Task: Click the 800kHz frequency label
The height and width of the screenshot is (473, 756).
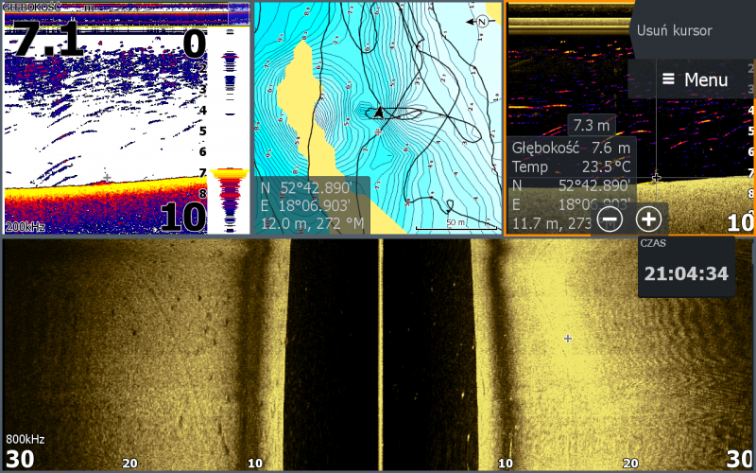Action: click(26, 439)
